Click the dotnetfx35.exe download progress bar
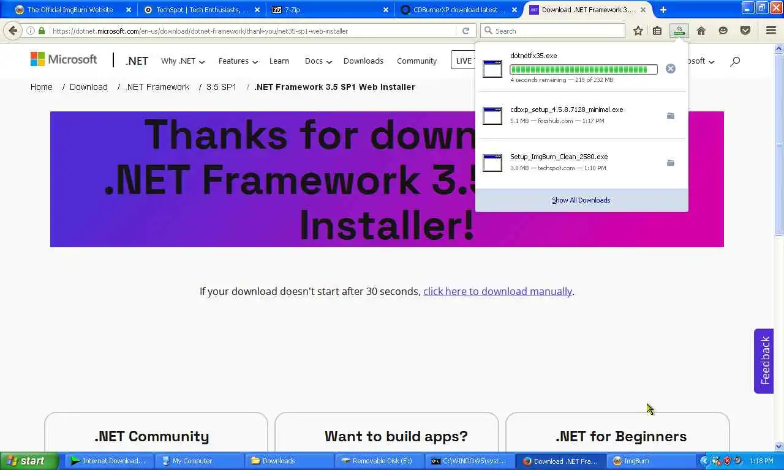 584,69
